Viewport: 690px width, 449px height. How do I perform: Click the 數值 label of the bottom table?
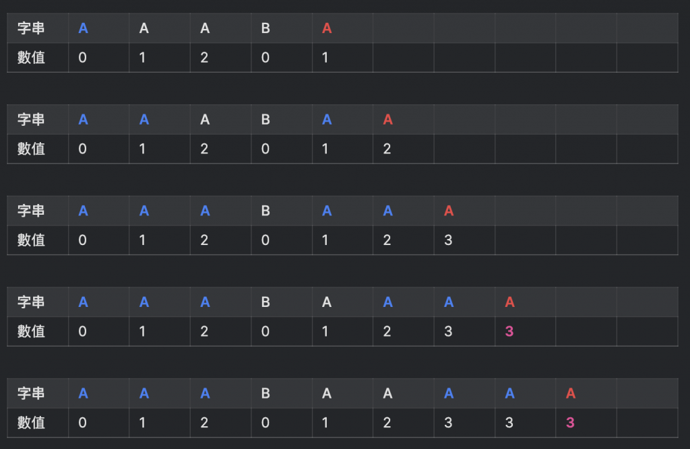pyautogui.click(x=31, y=423)
